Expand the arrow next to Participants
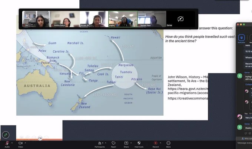 tap(106, 143)
